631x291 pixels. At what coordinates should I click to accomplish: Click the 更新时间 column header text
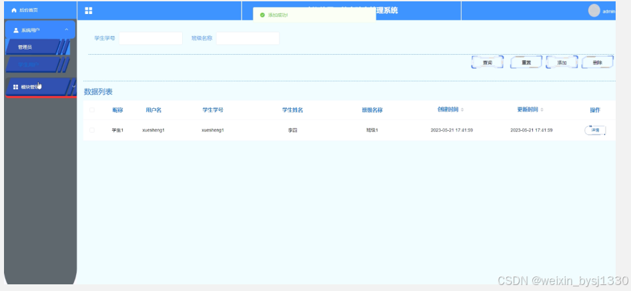point(528,109)
